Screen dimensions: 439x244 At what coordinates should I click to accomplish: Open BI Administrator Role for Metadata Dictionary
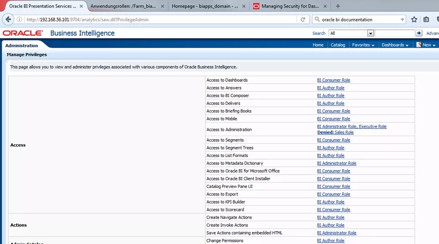[x=337, y=163]
